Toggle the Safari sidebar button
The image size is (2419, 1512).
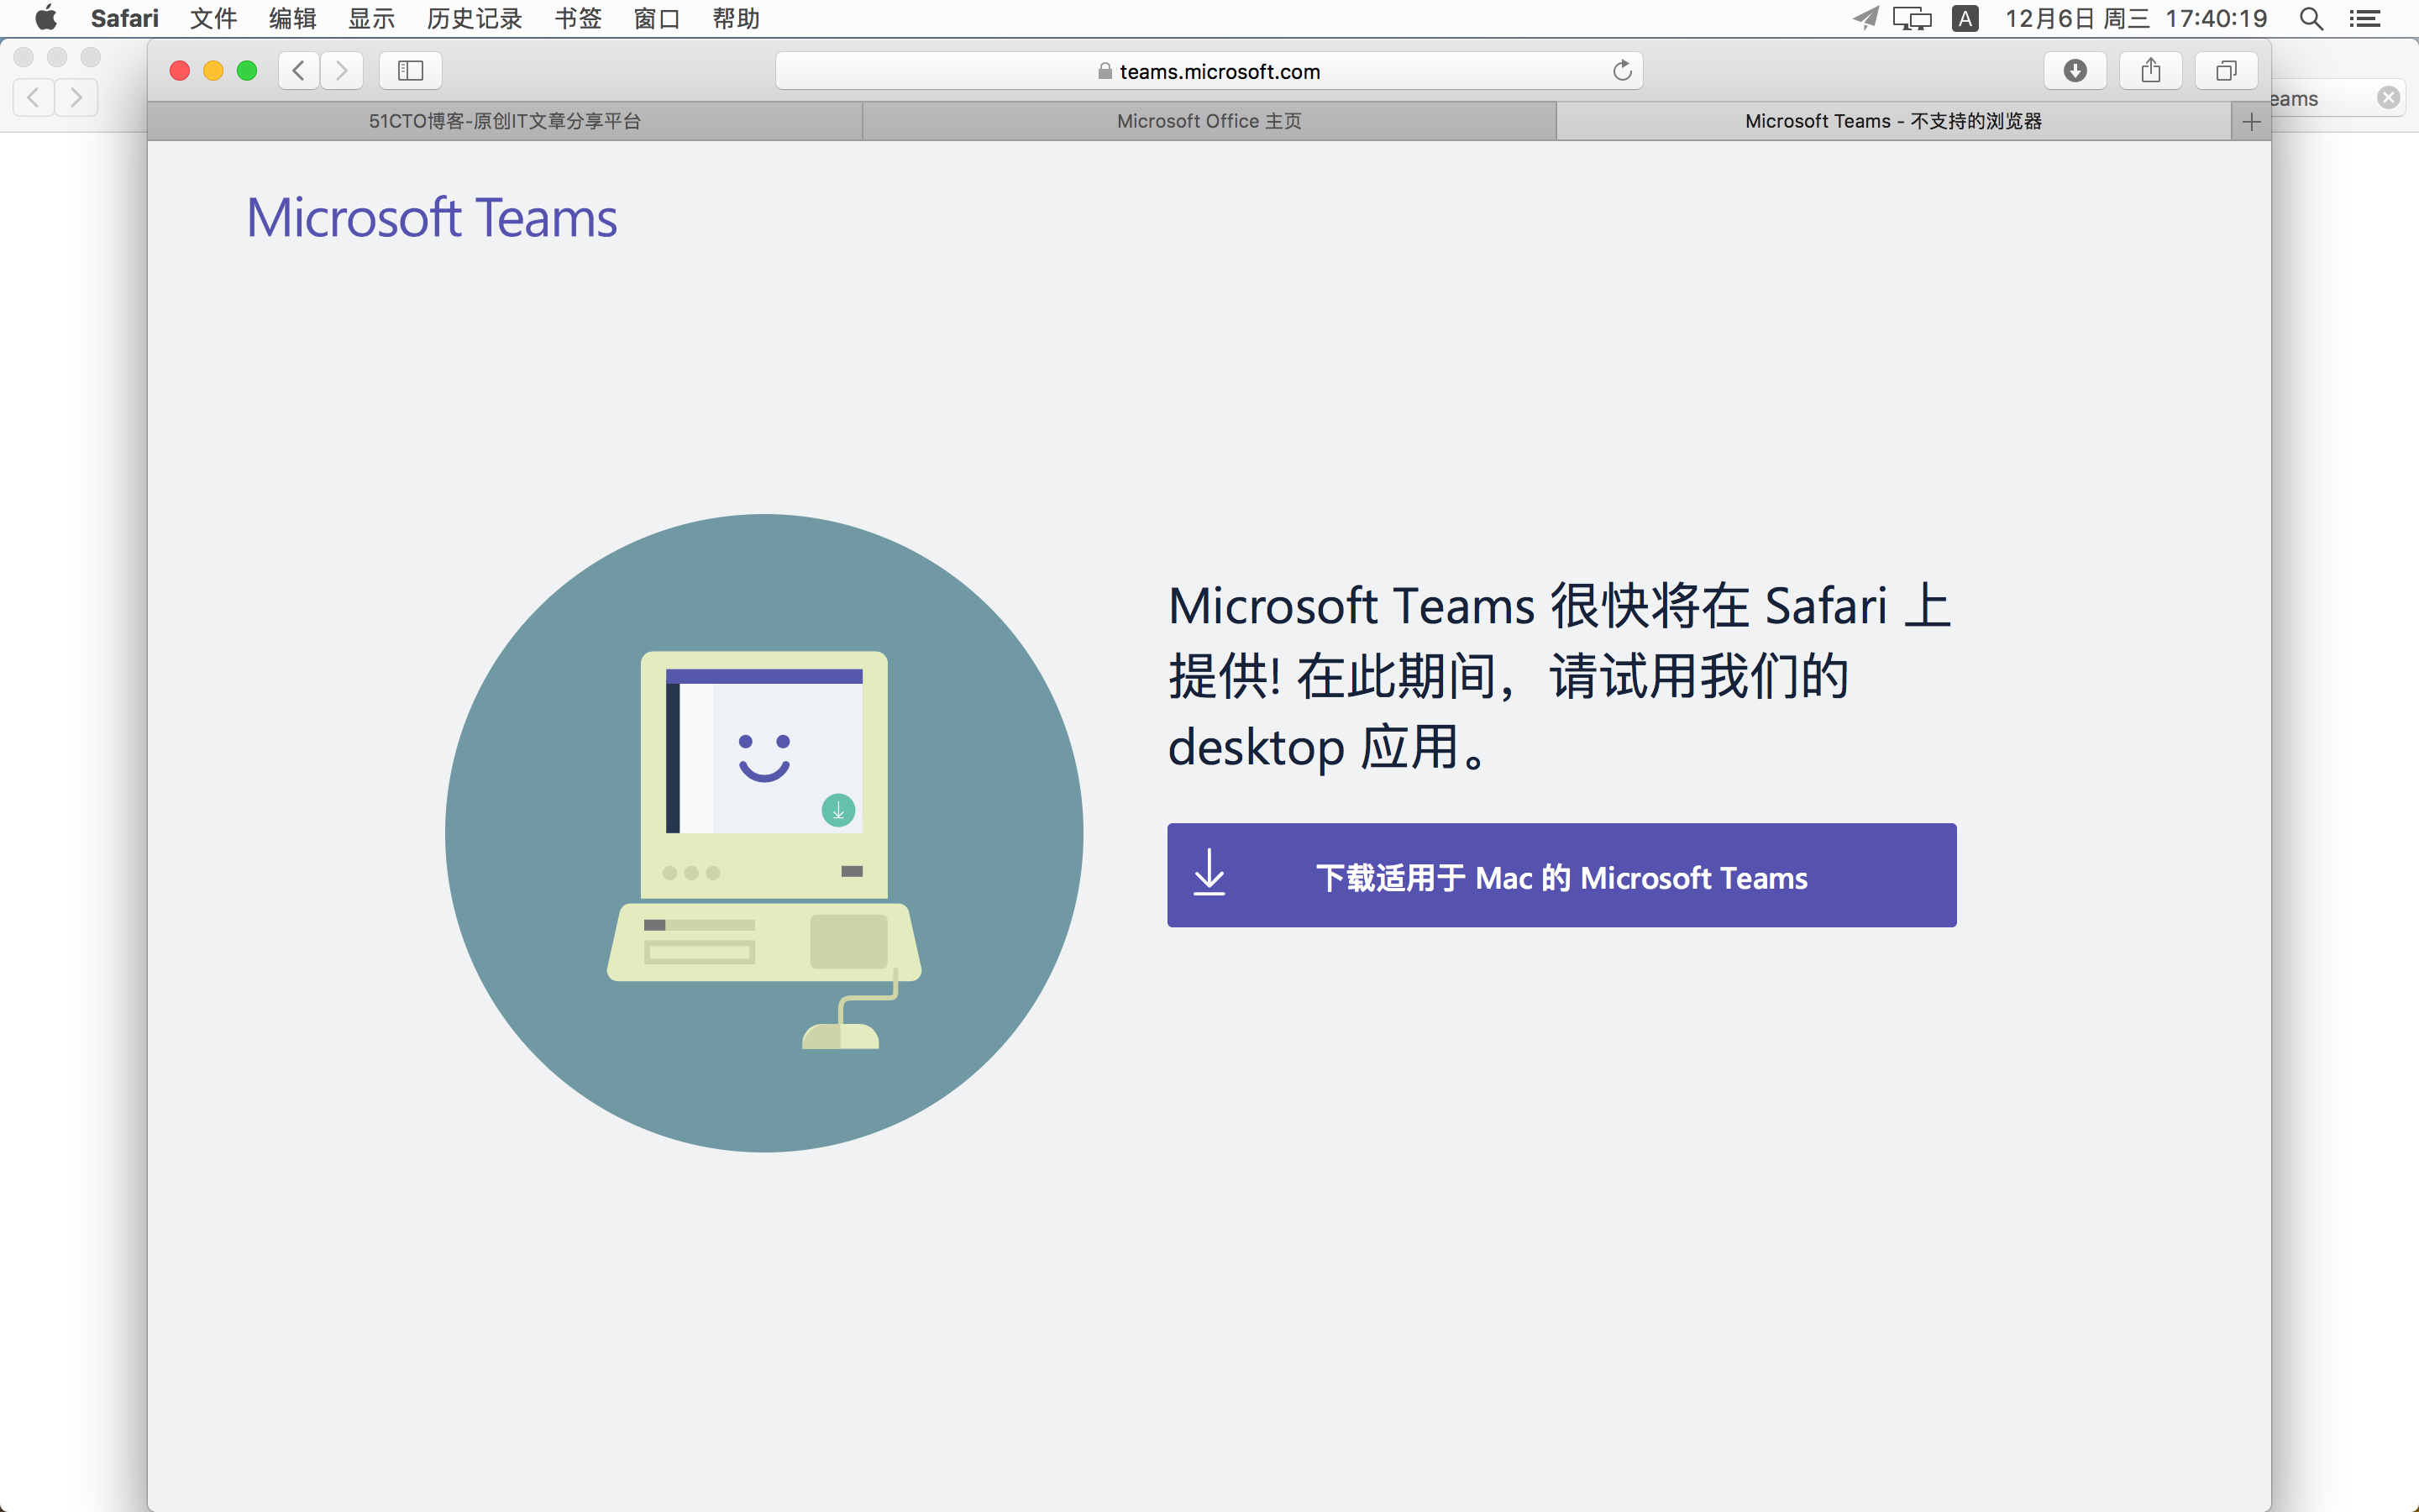point(411,70)
